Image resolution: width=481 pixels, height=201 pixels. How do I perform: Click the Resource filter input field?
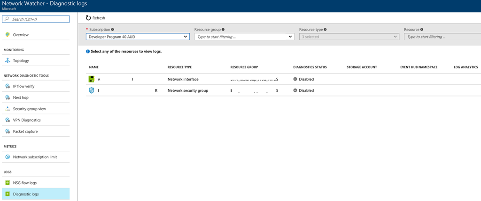pyautogui.click(x=442, y=37)
